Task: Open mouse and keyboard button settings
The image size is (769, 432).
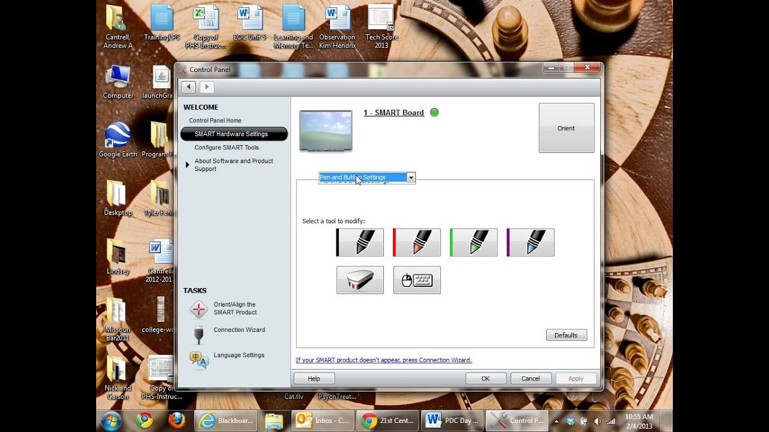Action: 417,280
